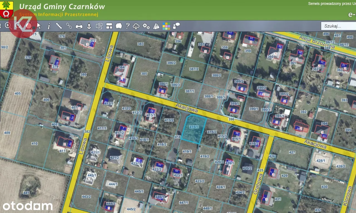This screenshot has height=213, width=356.
Task: Click the warning triangle icon
Action: coord(156,26)
